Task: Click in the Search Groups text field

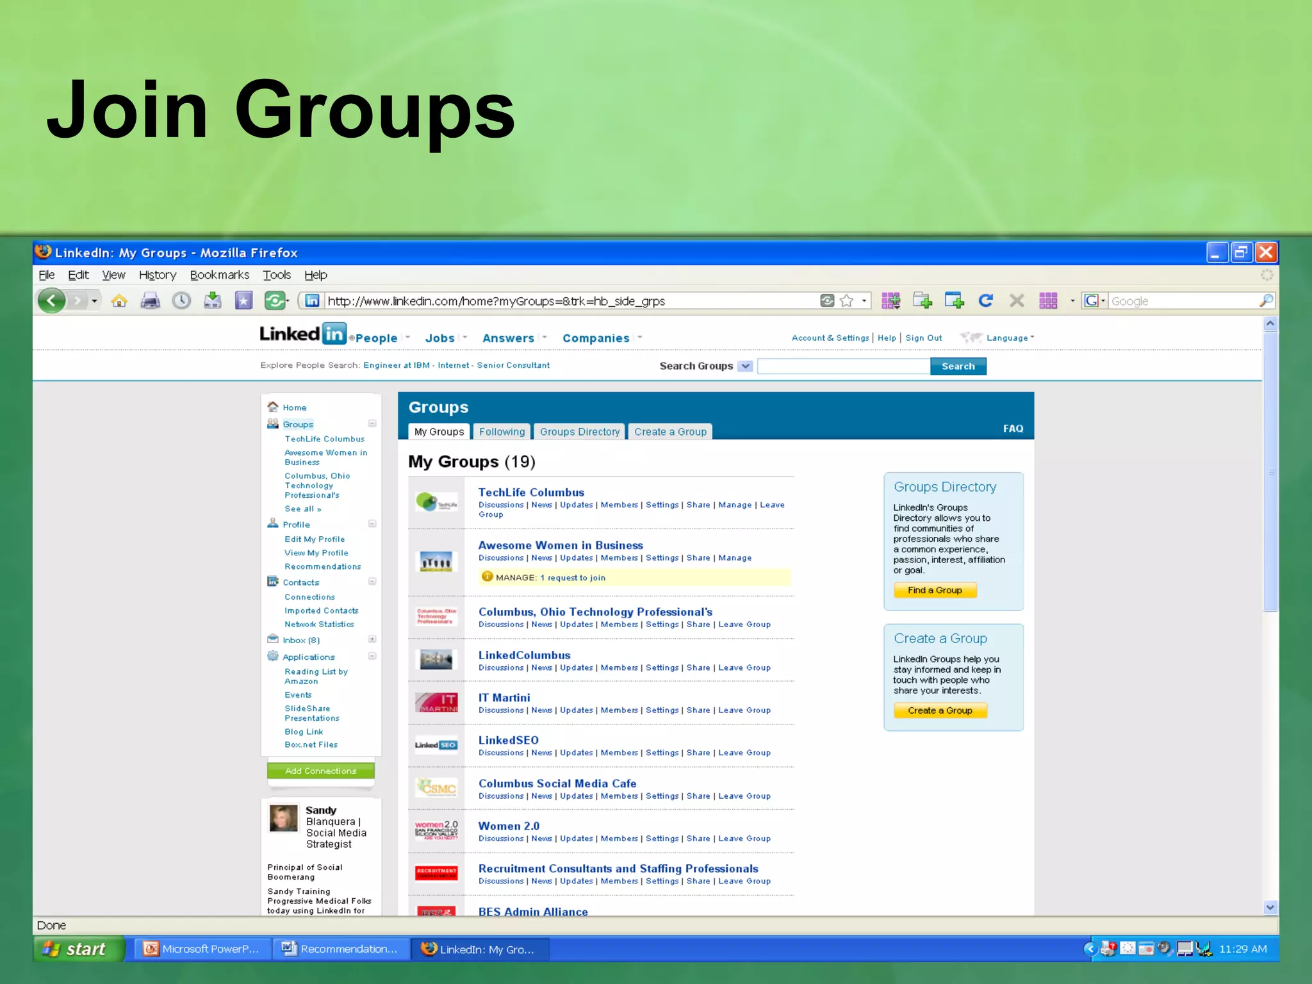Action: point(844,366)
